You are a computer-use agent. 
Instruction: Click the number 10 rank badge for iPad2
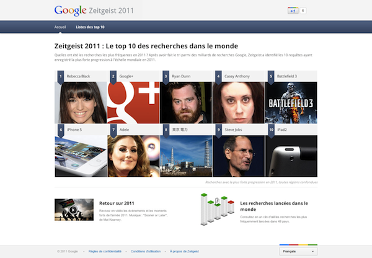271,130
